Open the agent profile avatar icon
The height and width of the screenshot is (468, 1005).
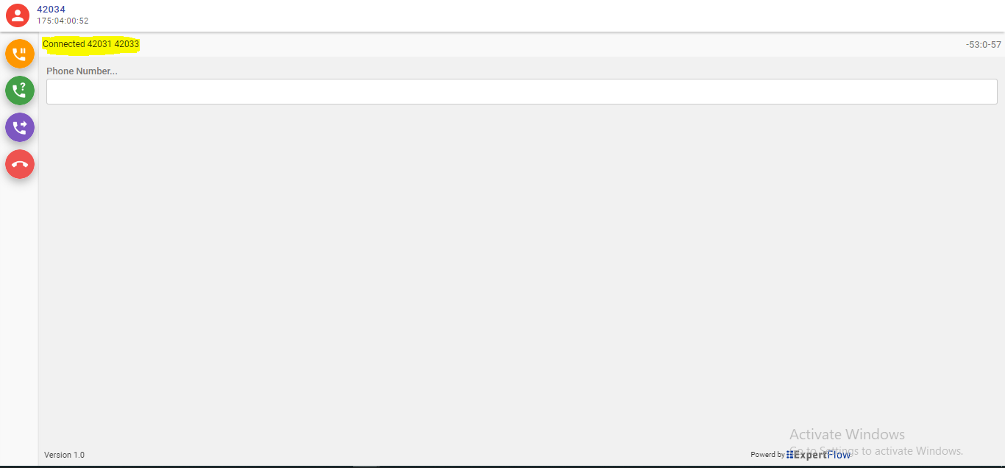pos(18,15)
